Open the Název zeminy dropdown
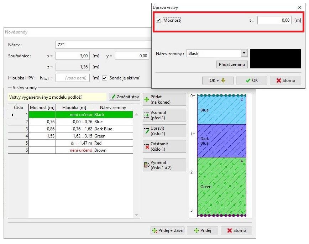 click(244, 53)
